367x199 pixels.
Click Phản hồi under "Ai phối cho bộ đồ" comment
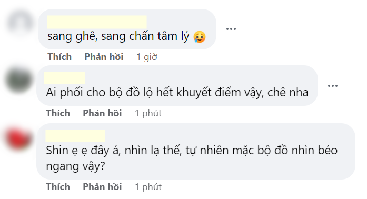pyautogui.click(x=102, y=113)
